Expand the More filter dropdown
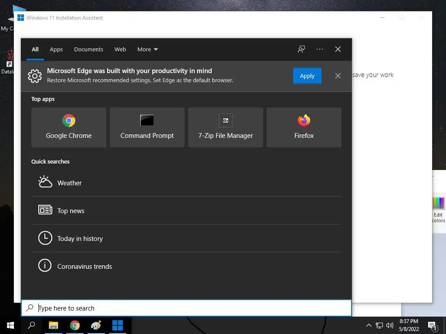This screenshot has height=334, width=446. pos(147,50)
